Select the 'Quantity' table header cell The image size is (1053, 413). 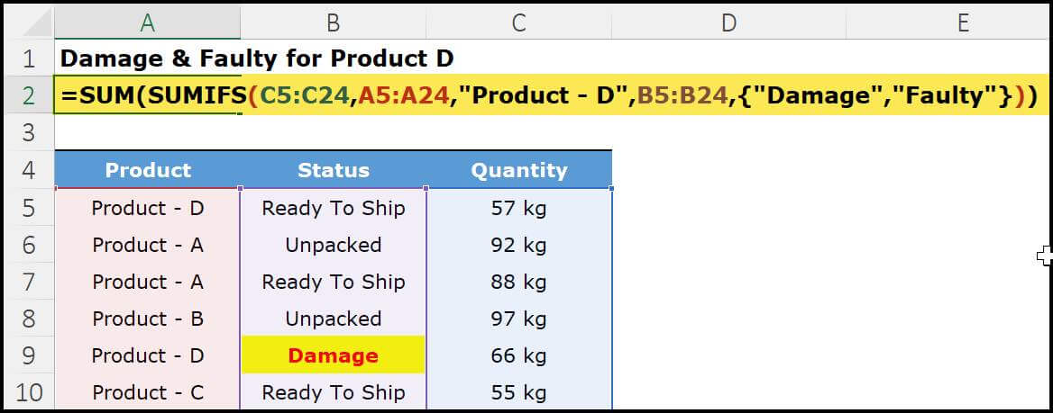point(519,170)
